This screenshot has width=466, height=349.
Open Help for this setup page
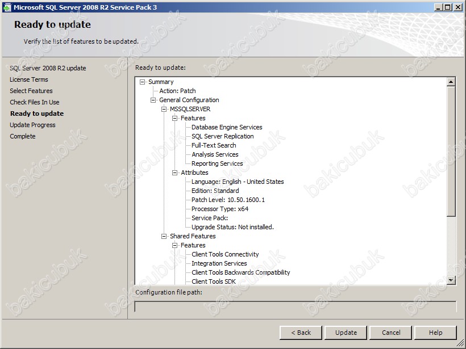point(436,333)
